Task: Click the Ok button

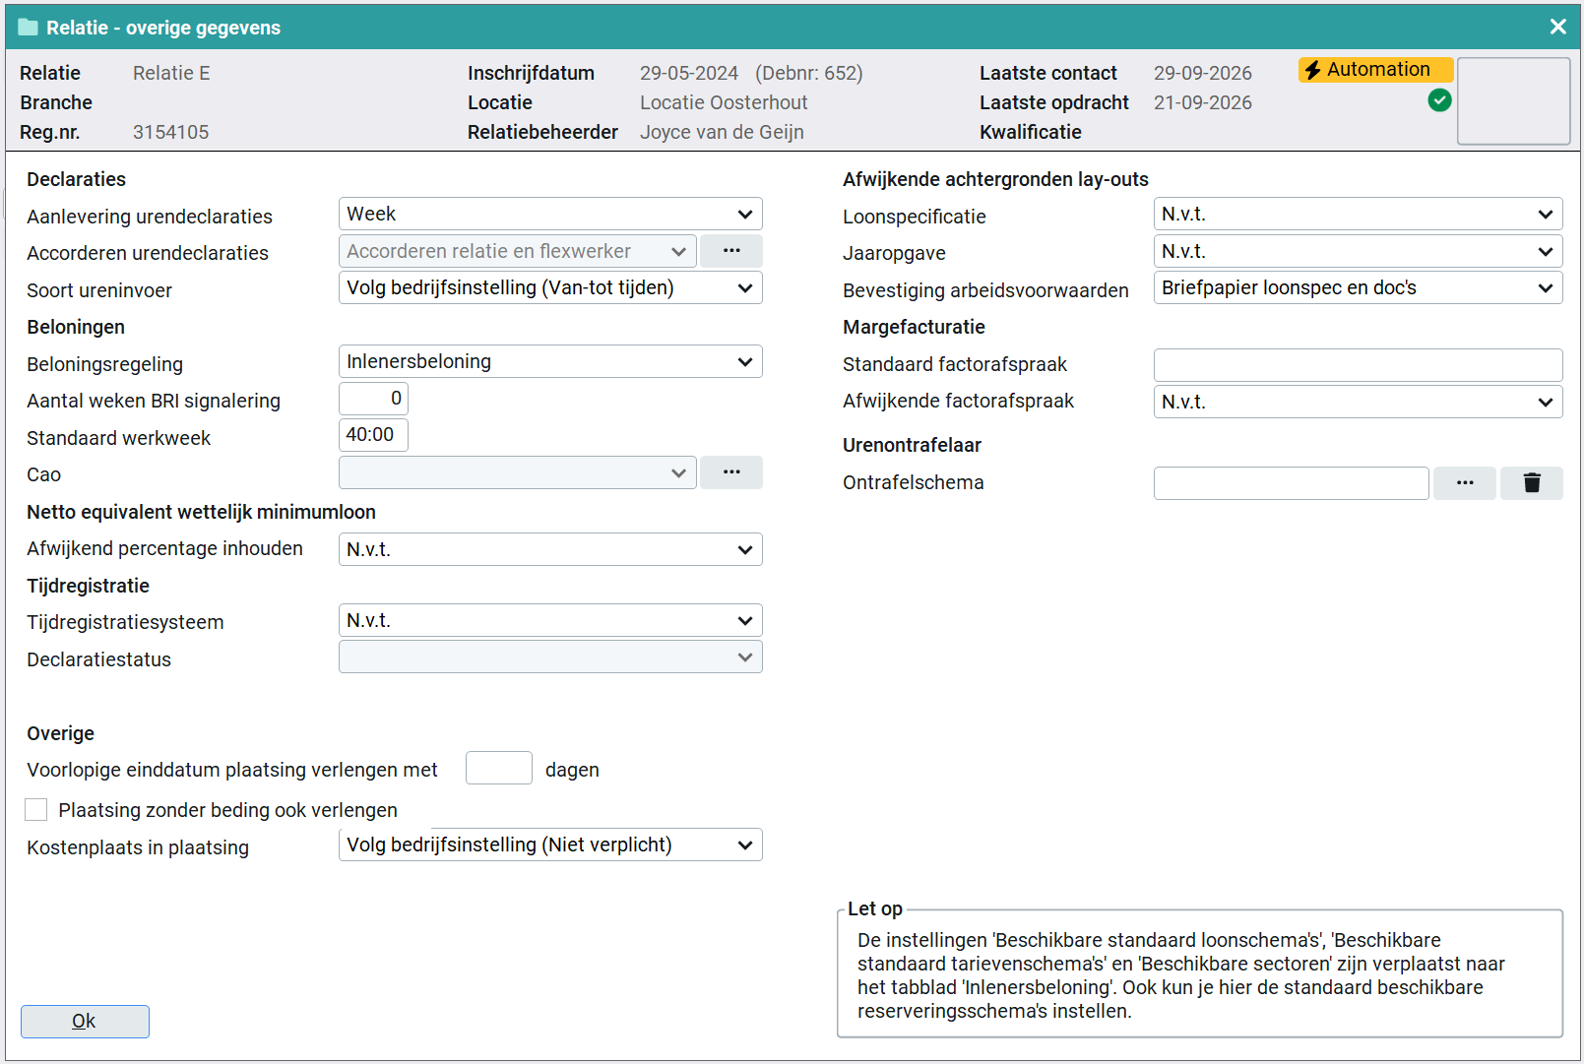Action: [x=85, y=1021]
